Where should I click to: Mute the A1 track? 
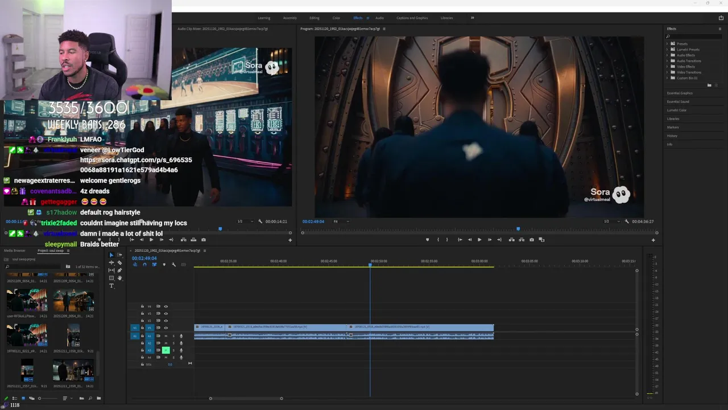166,336
